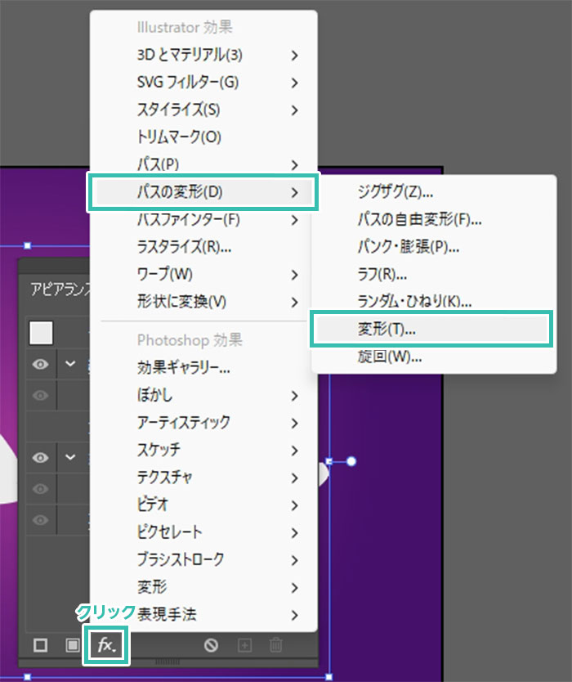
Task: Toggle the bottommost dimmed eye in the Appearance panel
Action: click(x=40, y=520)
